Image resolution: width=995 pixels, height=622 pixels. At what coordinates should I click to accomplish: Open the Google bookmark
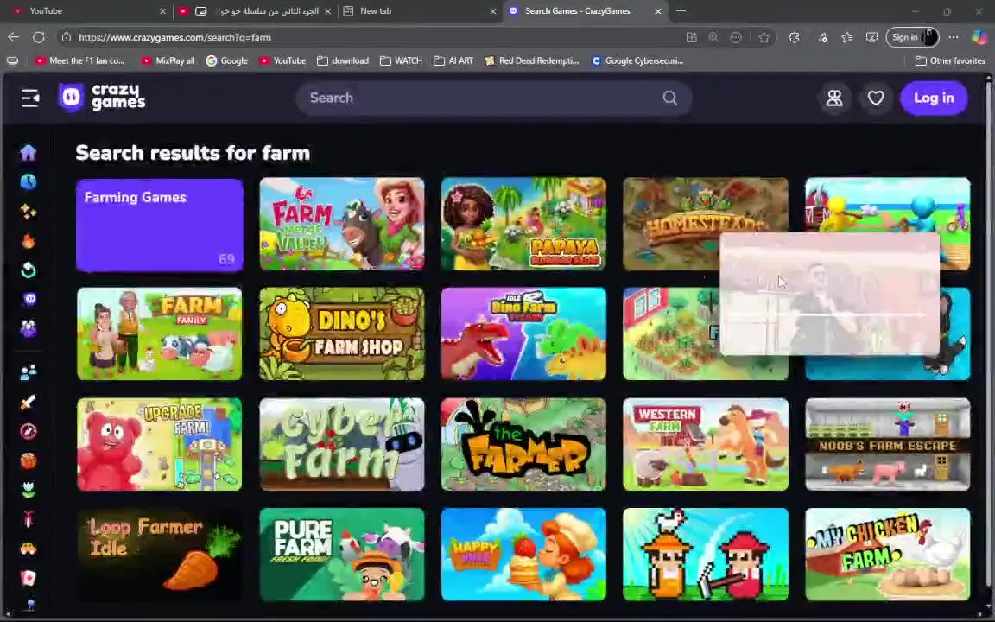pyautogui.click(x=227, y=61)
